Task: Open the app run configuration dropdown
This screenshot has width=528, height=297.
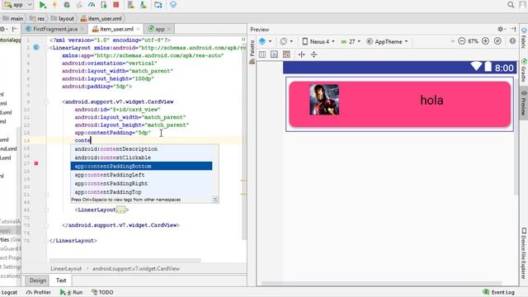Action: pyautogui.click(x=18, y=5)
